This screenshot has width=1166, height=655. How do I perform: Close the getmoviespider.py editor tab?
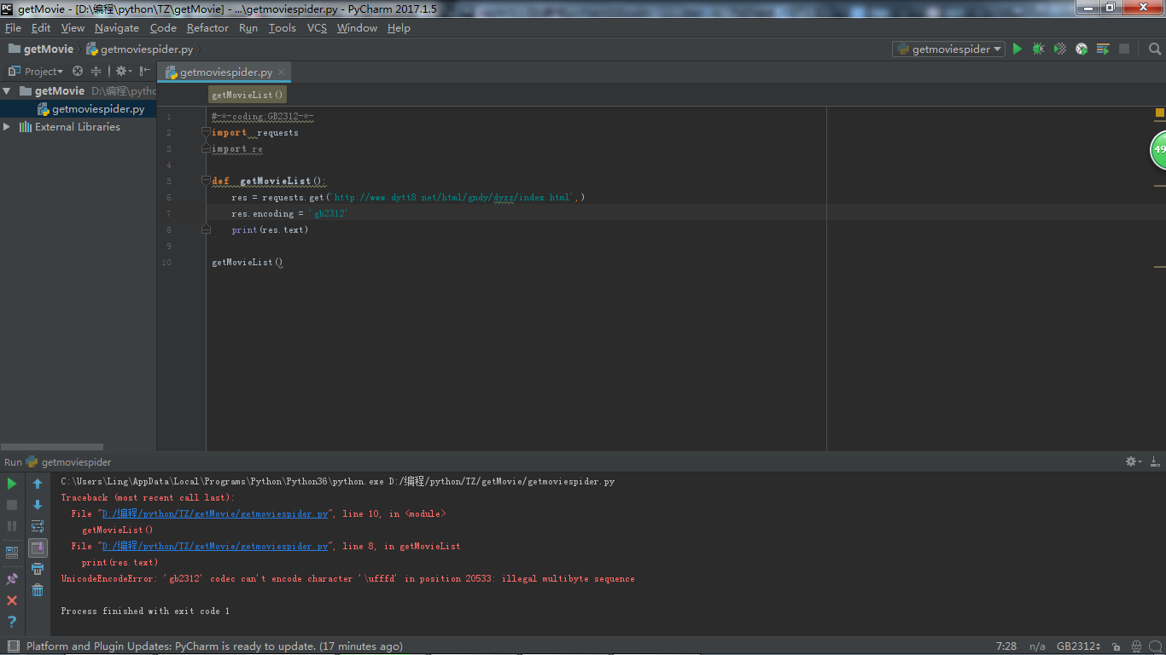pos(282,72)
